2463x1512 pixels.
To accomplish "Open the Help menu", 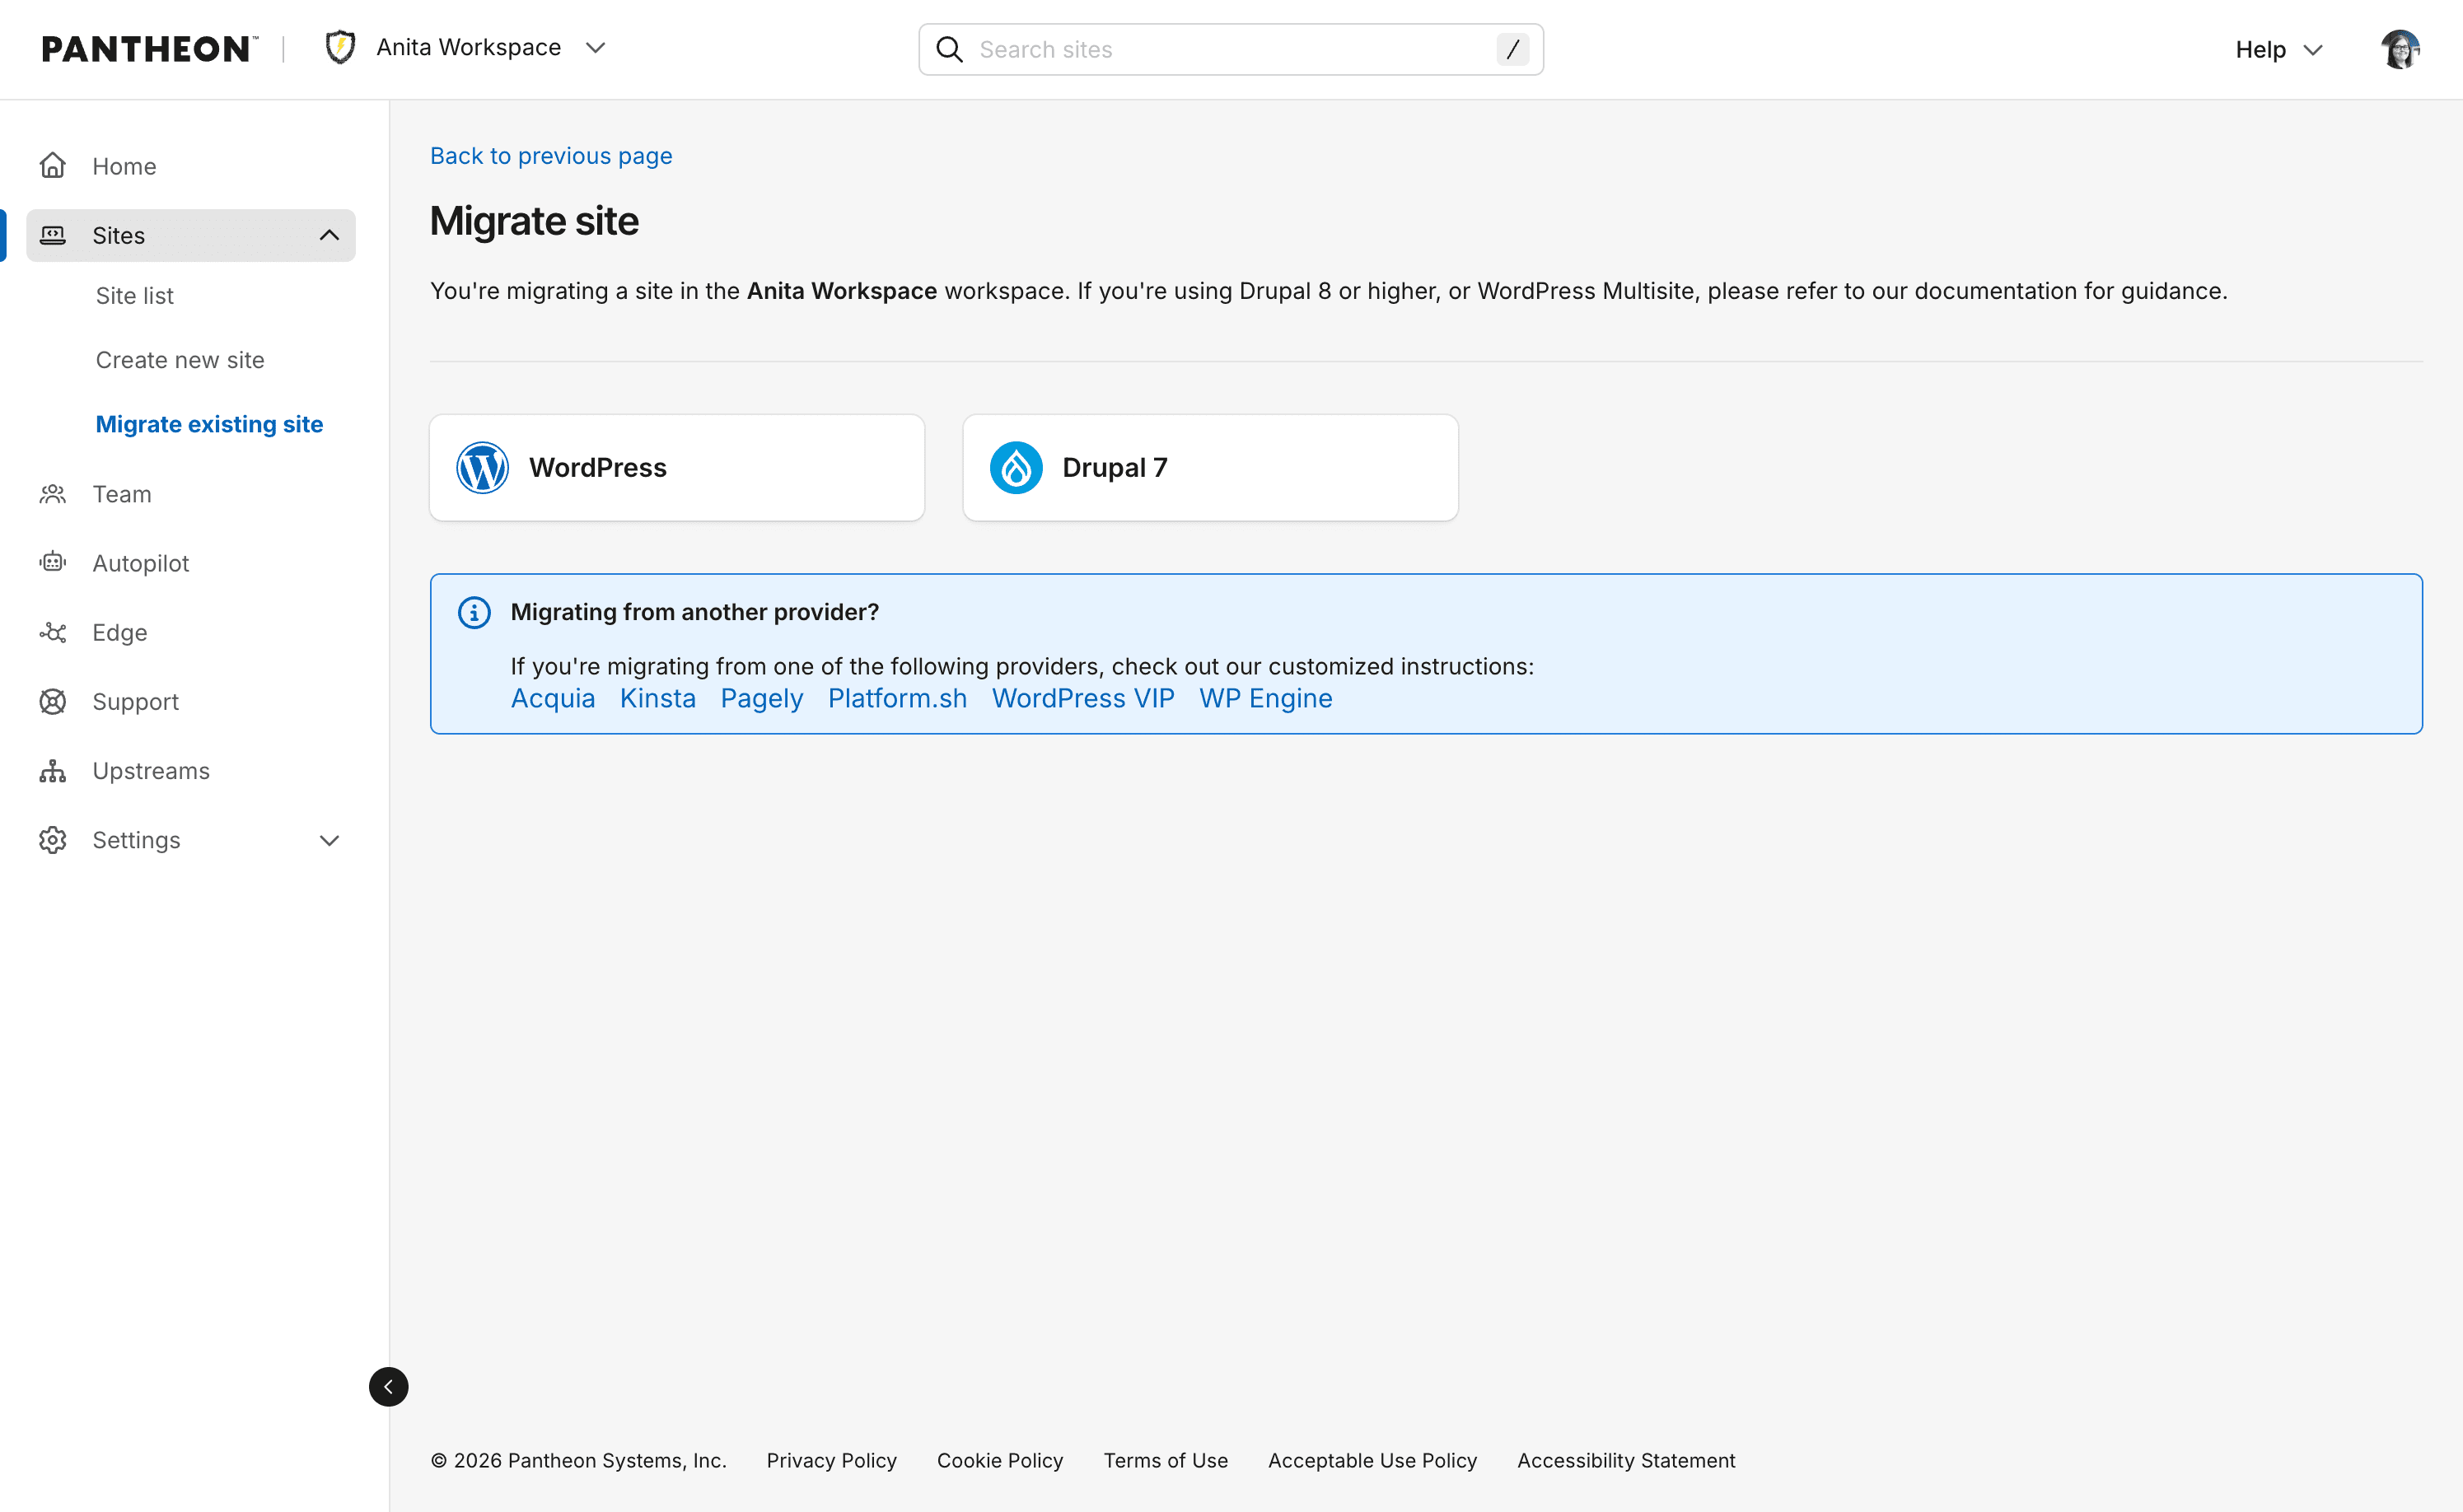I will (2278, 50).
